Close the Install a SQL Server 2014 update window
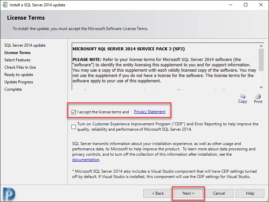The image size is (269, 202). tap(261, 5)
